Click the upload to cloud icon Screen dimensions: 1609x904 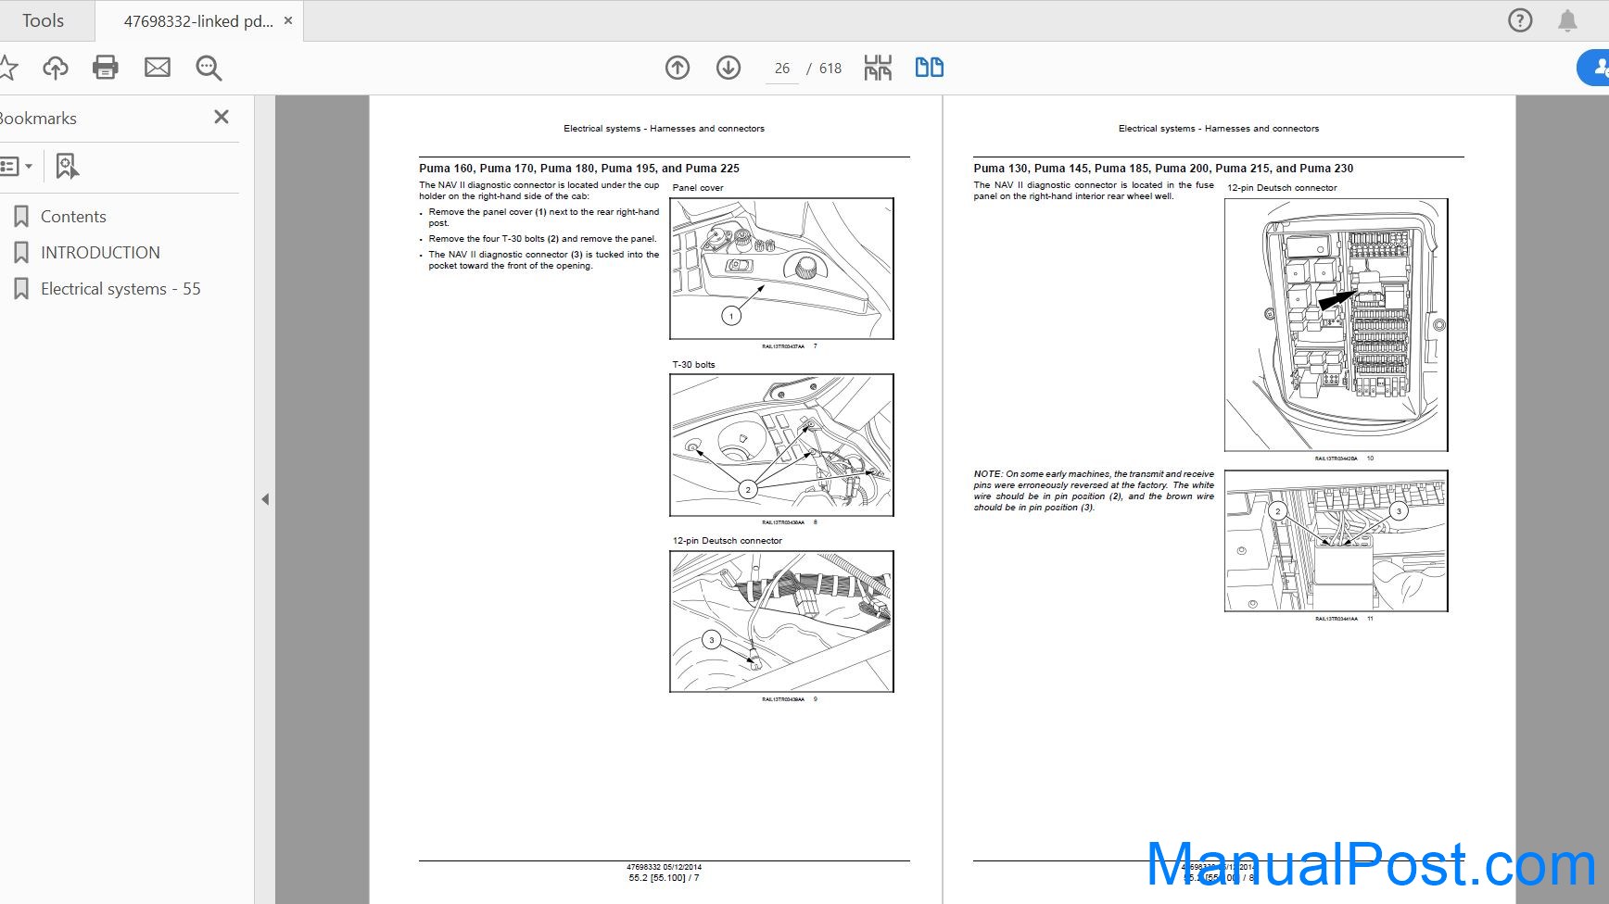click(56, 67)
